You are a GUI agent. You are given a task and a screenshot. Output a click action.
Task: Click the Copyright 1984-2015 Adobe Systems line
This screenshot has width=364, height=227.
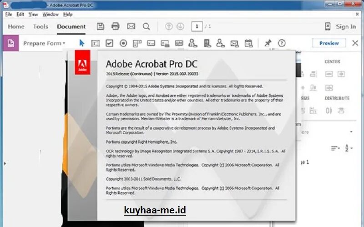click(185, 86)
